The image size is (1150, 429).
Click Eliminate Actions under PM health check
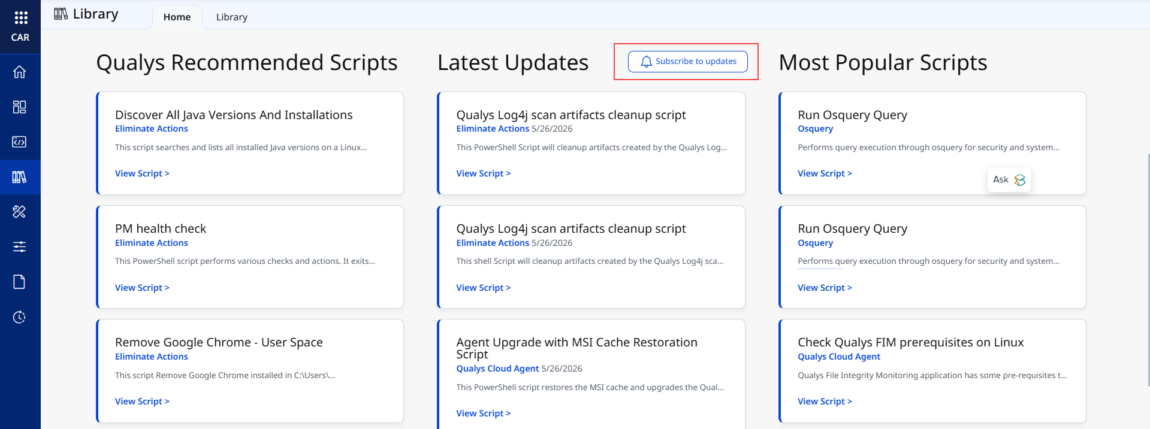[x=152, y=243]
